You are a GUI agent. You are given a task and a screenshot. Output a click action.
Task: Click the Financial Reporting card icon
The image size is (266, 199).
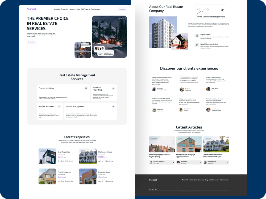113,88
